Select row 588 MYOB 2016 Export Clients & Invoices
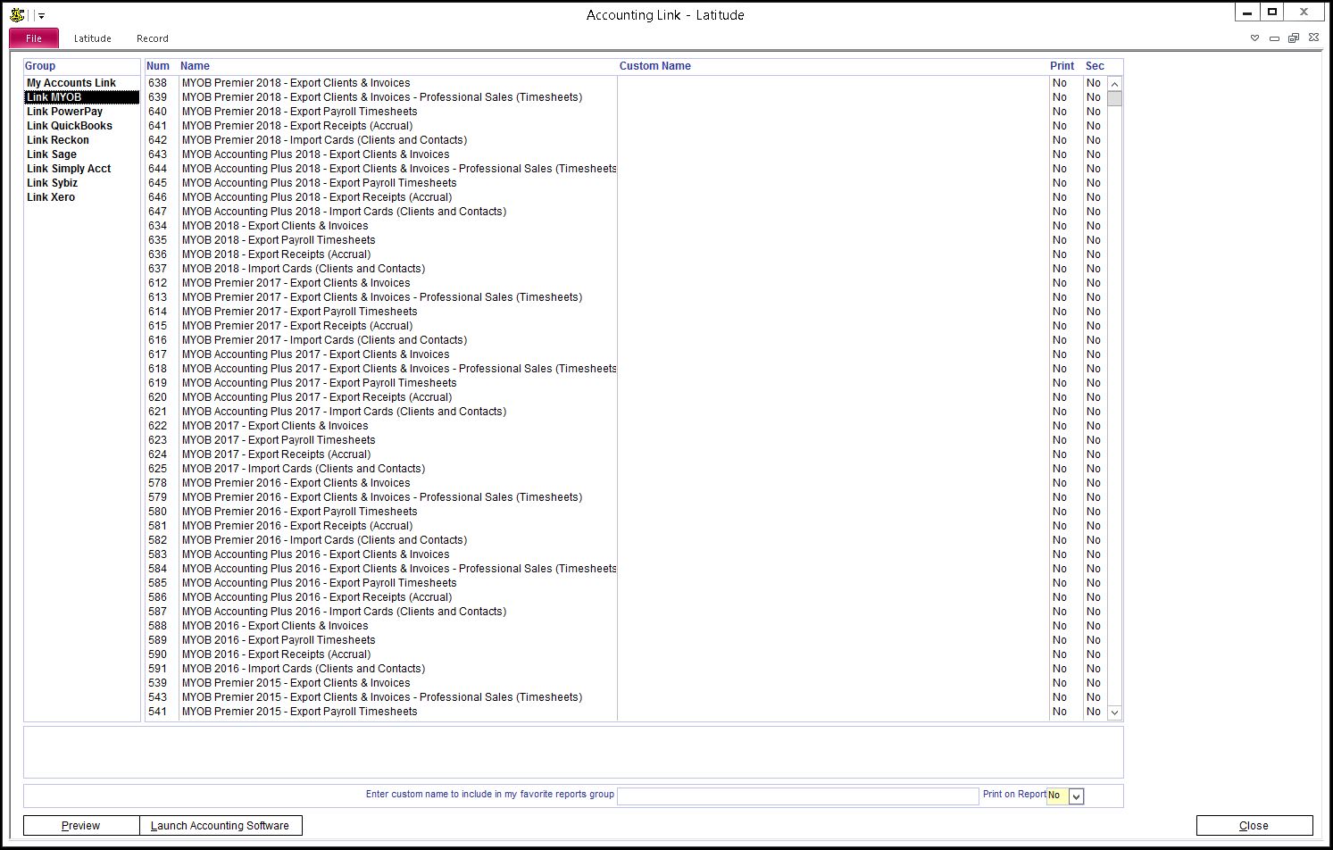 [x=625, y=626]
